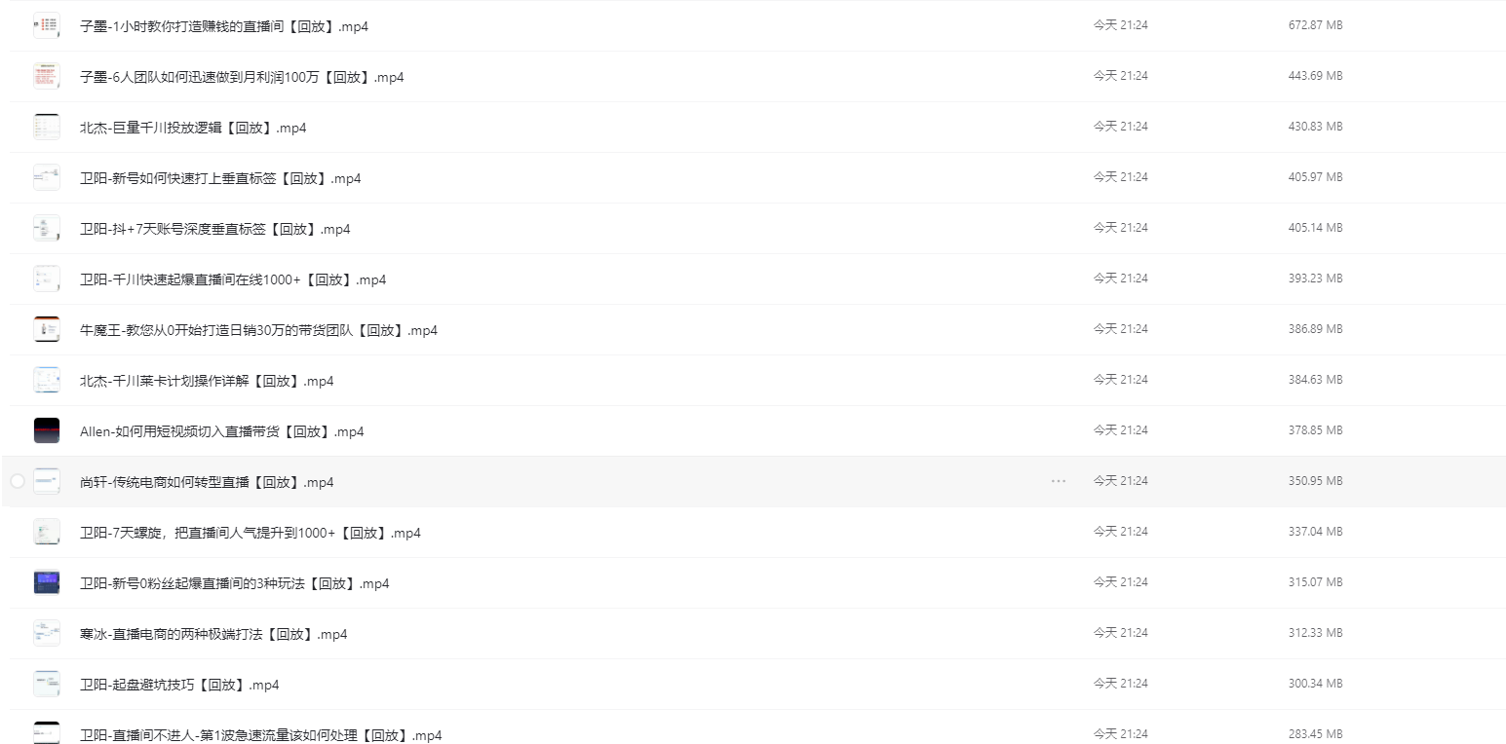The image size is (1506, 744).
Task: Click file icon for 北杰-巨量千川投放逻辑
Action: [x=46, y=127]
